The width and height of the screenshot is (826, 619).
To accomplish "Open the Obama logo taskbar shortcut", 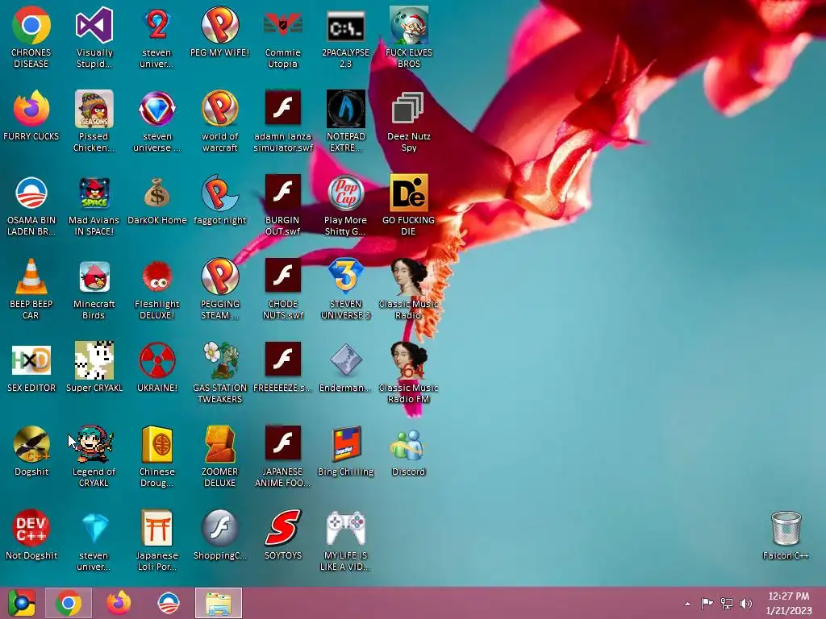I will (x=169, y=603).
